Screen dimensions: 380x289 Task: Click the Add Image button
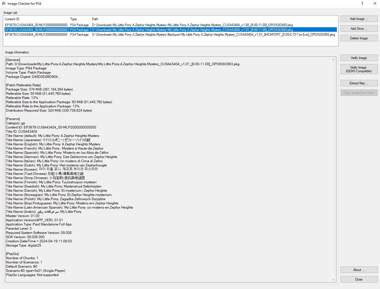pos(359,19)
